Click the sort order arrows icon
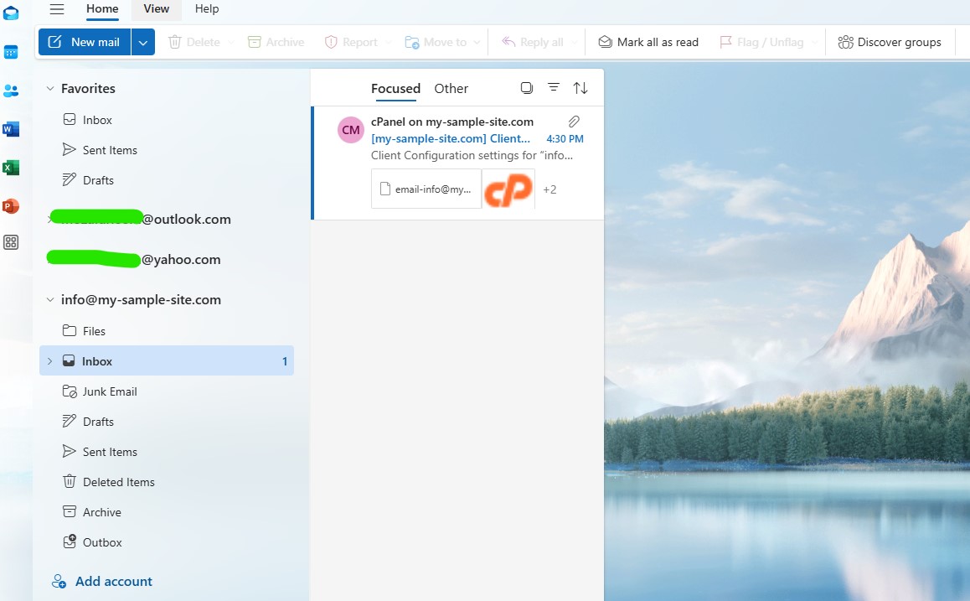This screenshot has width=970, height=601. pyautogui.click(x=580, y=88)
